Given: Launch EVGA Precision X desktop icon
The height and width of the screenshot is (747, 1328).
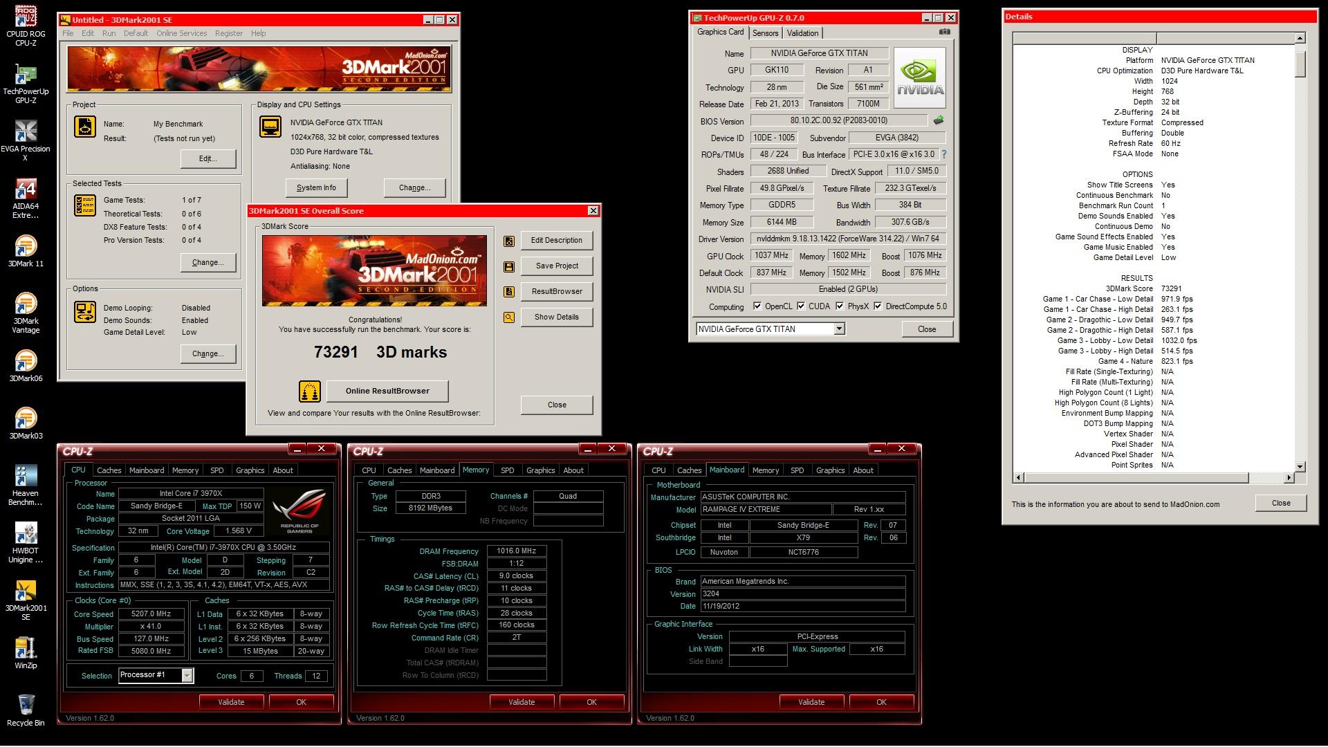Looking at the screenshot, I should pyautogui.click(x=26, y=141).
